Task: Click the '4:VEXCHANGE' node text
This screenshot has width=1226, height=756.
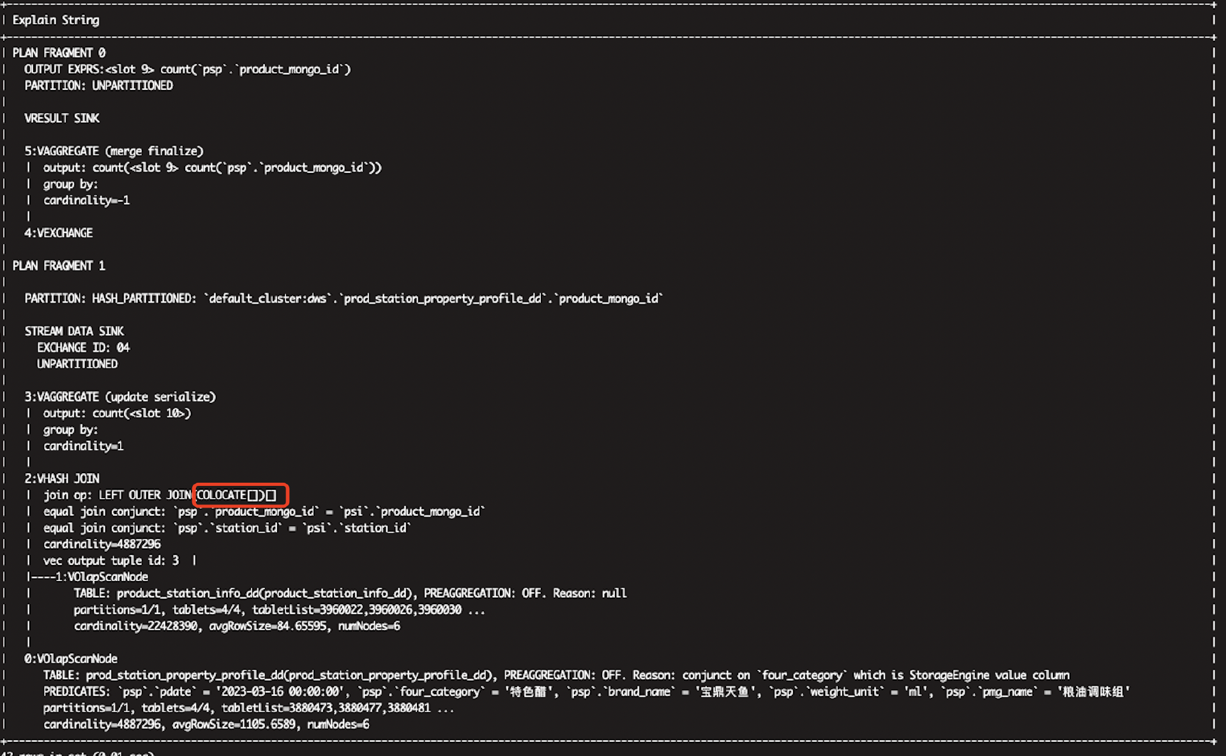Action: (58, 233)
